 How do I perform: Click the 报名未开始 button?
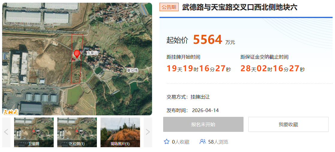tap(203, 124)
